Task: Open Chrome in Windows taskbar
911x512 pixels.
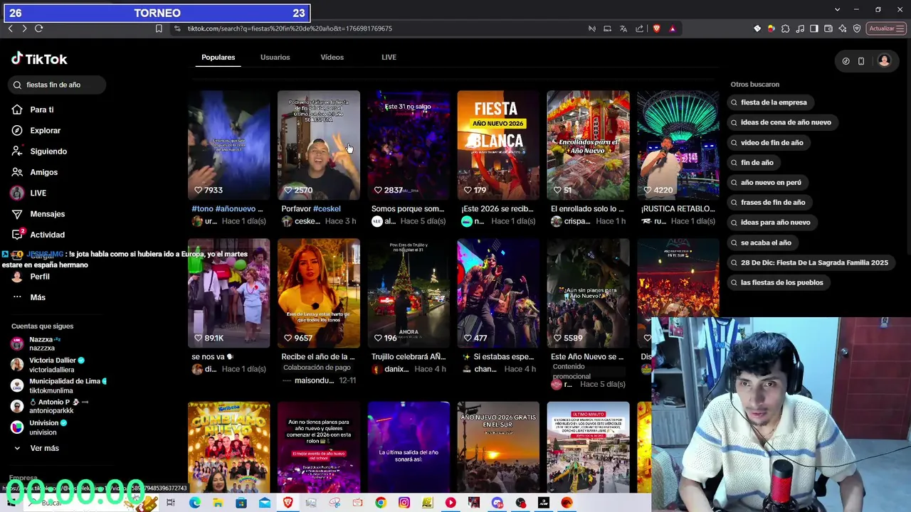Action: [x=381, y=503]
